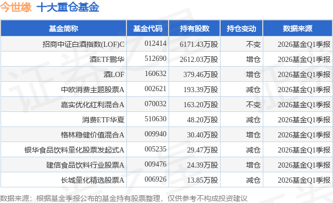
Task: Select fund code 512690
Action: pos(156,59)
